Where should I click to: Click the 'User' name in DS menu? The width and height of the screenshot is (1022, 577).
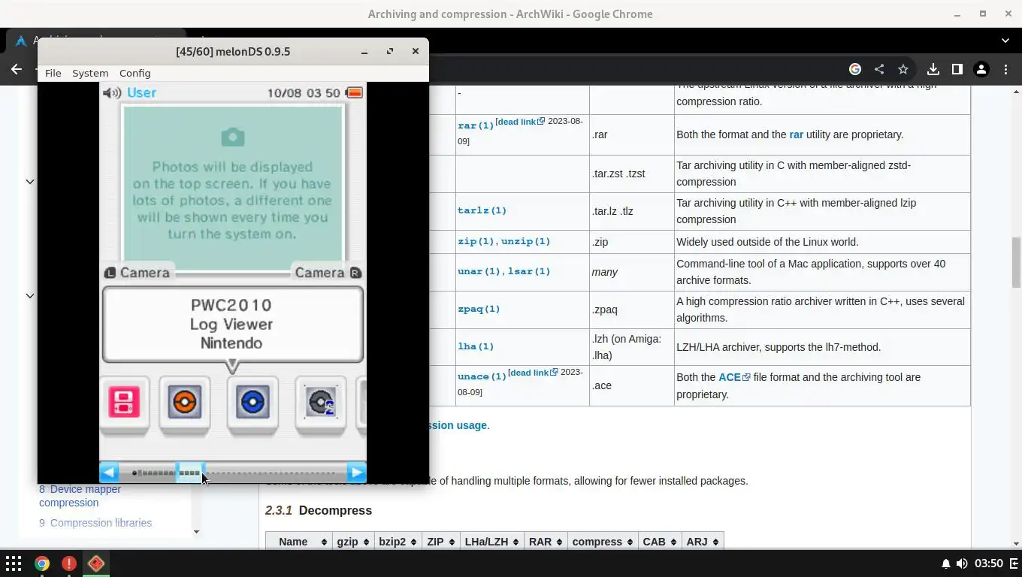point(141,92)
